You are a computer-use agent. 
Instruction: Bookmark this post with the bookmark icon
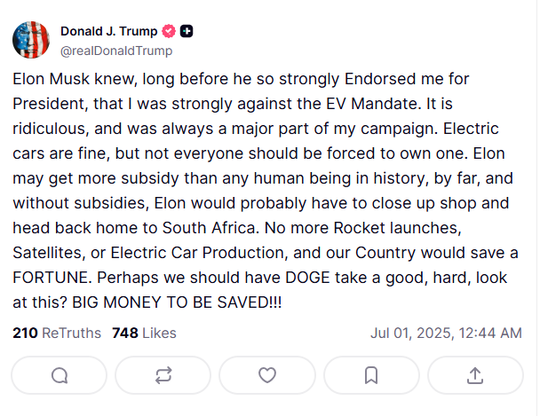tap(371, 375)
